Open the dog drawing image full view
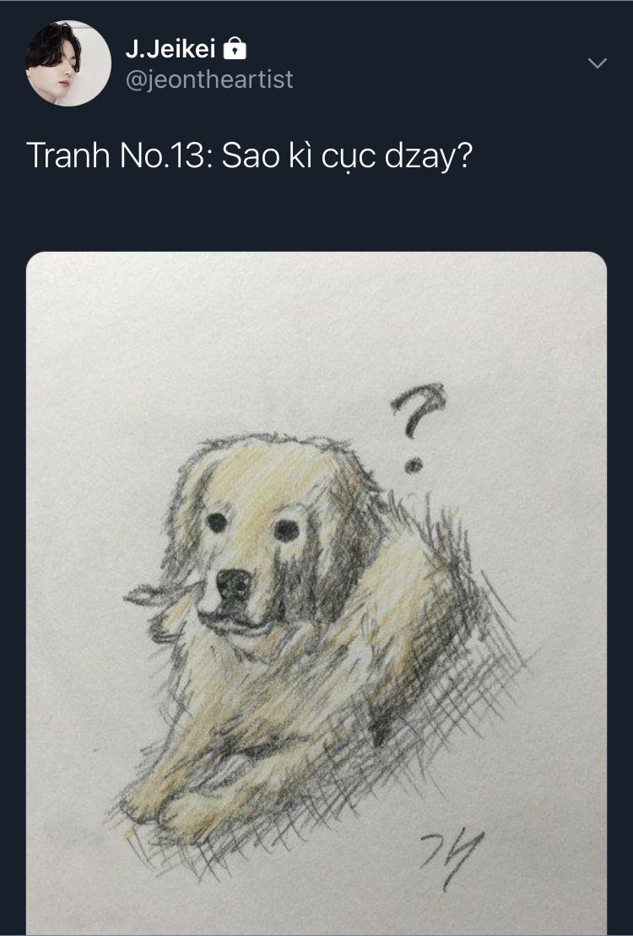633x936 pixels. (316, 593)
